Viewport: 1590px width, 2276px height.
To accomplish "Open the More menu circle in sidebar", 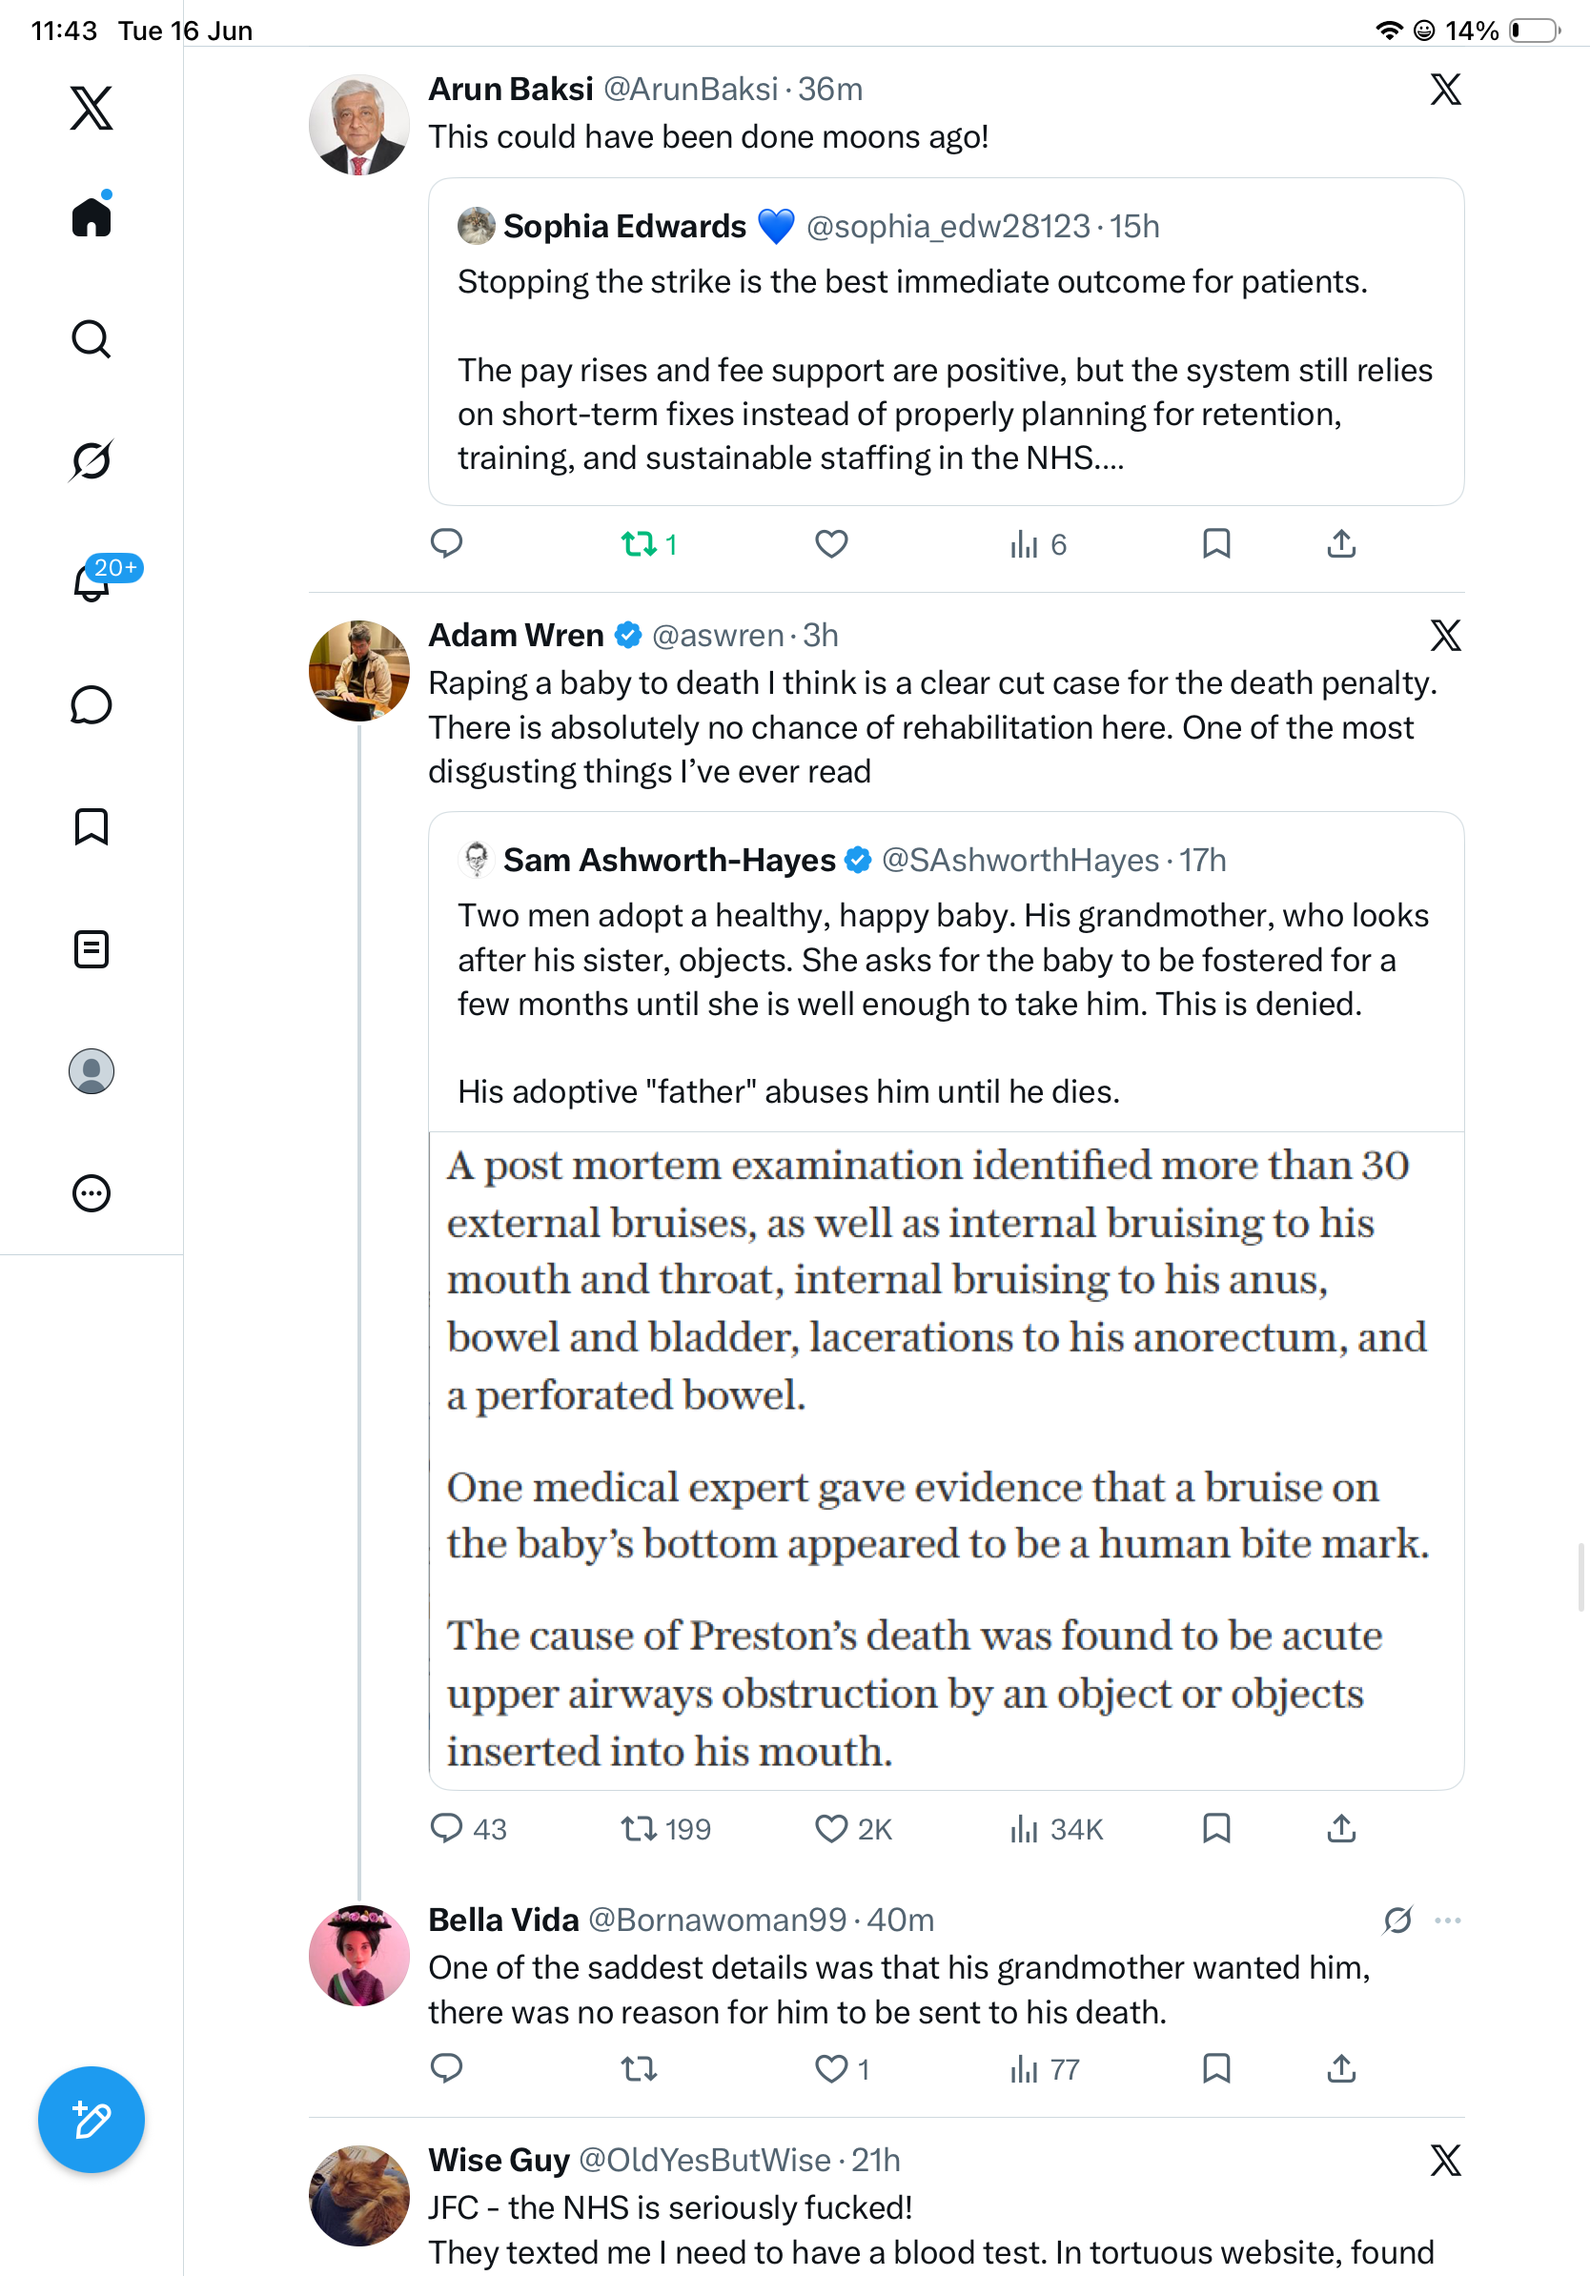I will point(92,1192).
